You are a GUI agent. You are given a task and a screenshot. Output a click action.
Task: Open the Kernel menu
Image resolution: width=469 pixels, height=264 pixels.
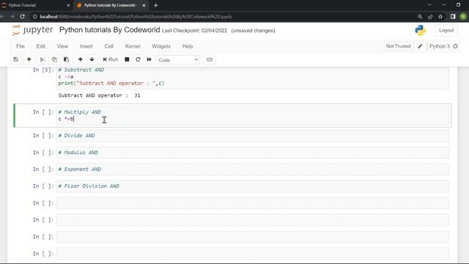[x=133, y=46]
